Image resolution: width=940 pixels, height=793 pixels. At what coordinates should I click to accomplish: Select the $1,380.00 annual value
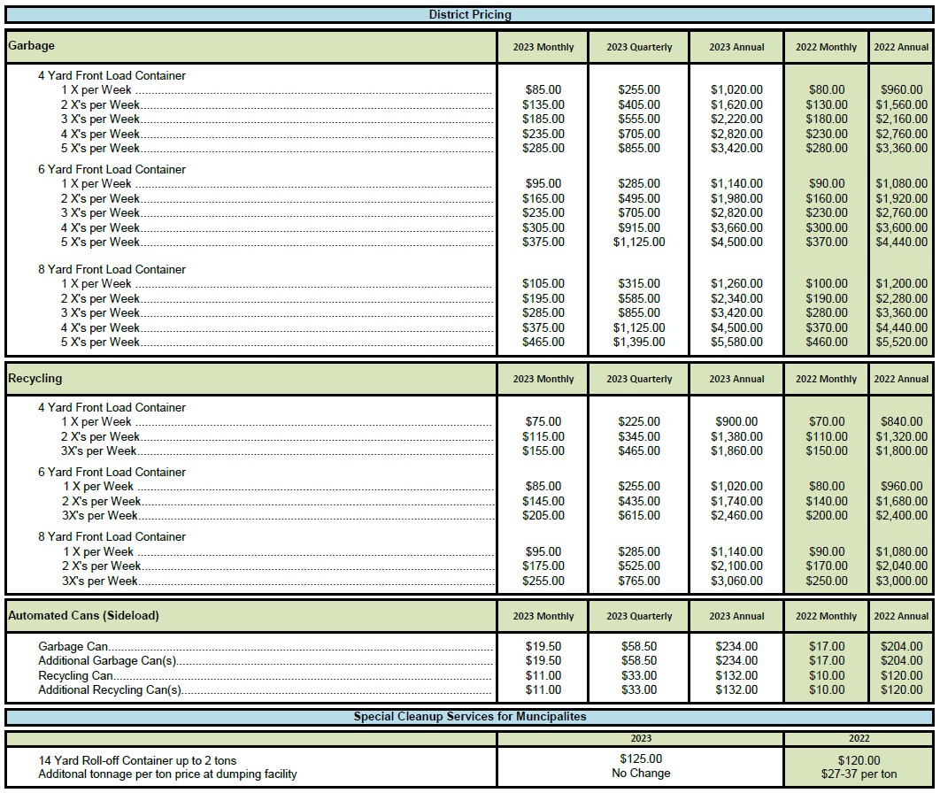click(x=736, y=436)
